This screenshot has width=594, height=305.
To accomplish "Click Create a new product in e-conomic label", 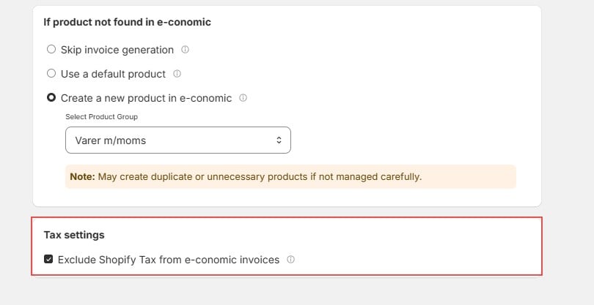I will pos(146,98).
